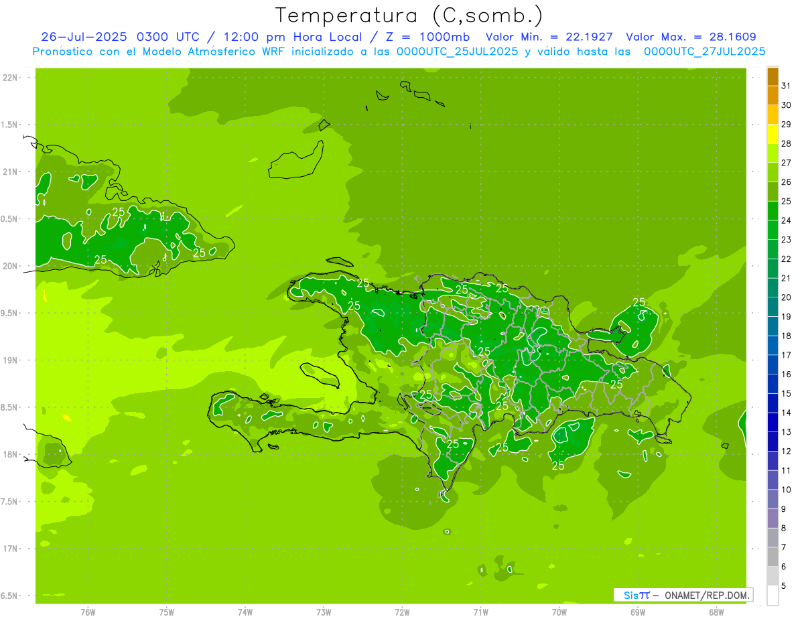This screenshot has height=621, width=804.
Task: Click 'Valor Min. = 22.1927' text
Action: (x=549, y=37)
